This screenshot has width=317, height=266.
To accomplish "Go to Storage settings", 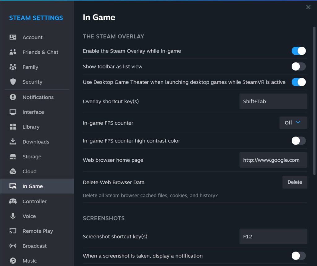I will [37, 156].
